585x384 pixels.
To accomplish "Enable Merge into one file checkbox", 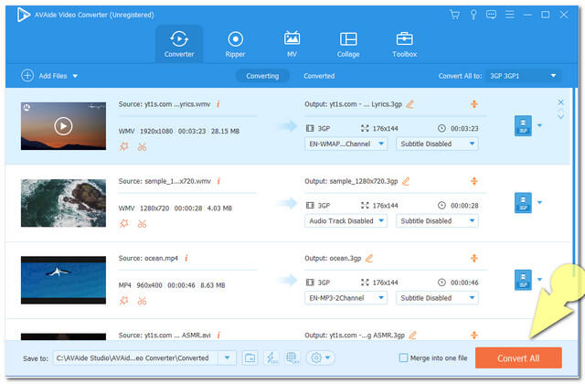I will (x=403, y=357).
